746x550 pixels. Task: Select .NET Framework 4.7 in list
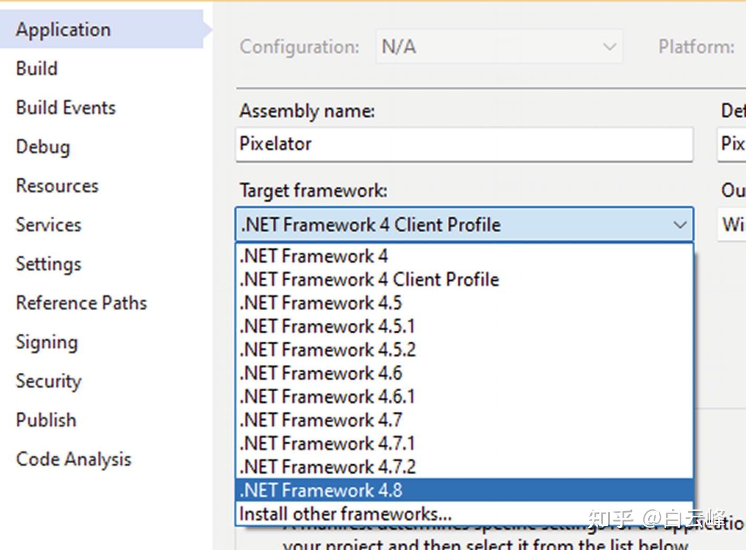tap(321, 420)
